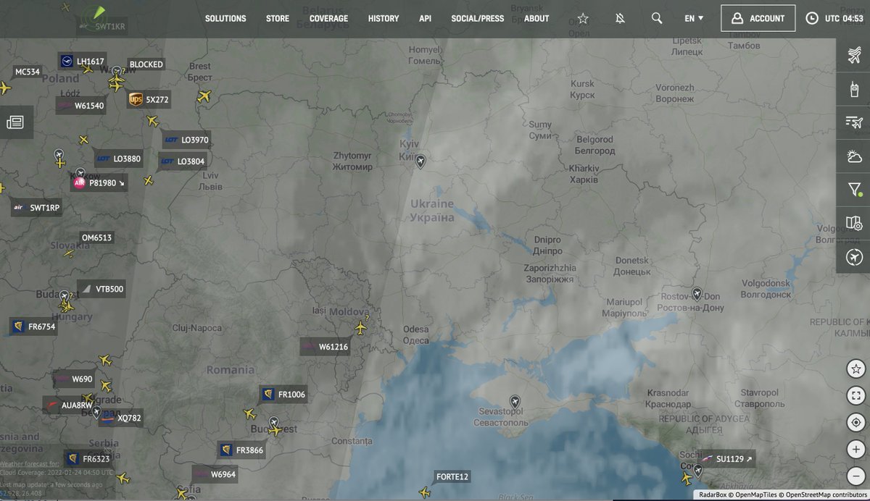
Task: Zoom in the map with plus button
Action: (x=855, y=450)
